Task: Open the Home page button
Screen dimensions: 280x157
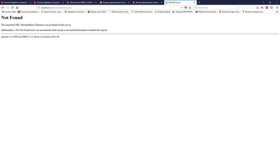Action: 17,8
